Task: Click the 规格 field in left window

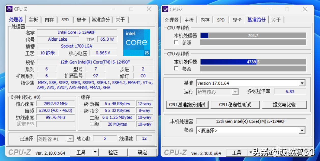Action: [95, 62]
